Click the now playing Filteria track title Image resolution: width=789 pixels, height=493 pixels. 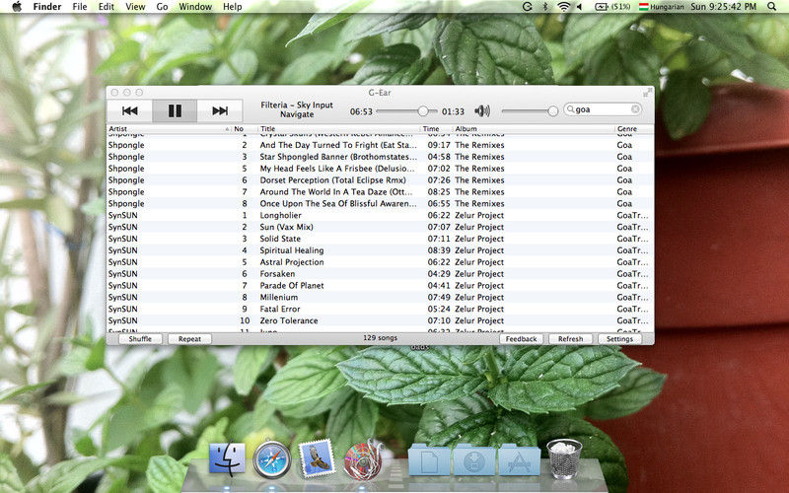point(297,109)
